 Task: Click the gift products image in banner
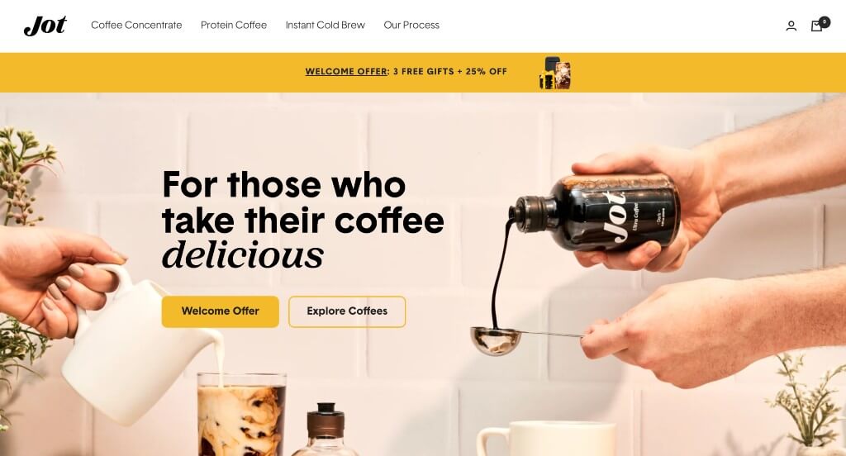(x=555, y=73)
